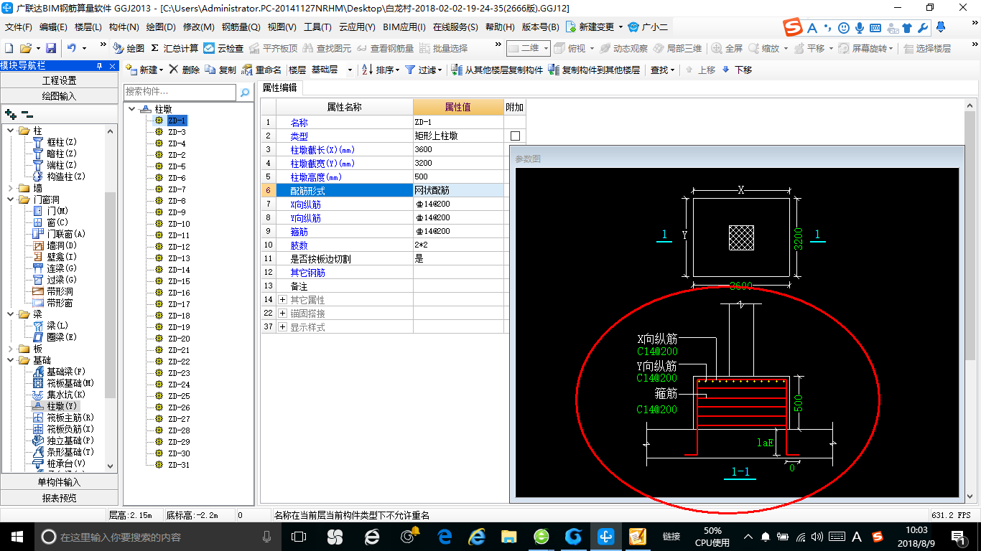Click the save disk icon
The width and height of the screenshot is (981, 551).
pyautogui.click(x=51, y=48)
